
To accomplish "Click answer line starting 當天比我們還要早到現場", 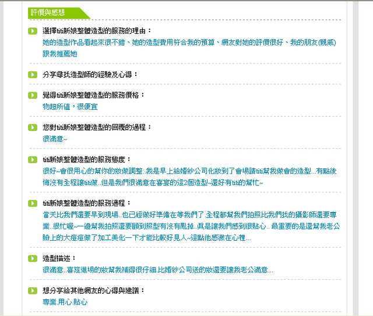I will (x=189, y=215).
